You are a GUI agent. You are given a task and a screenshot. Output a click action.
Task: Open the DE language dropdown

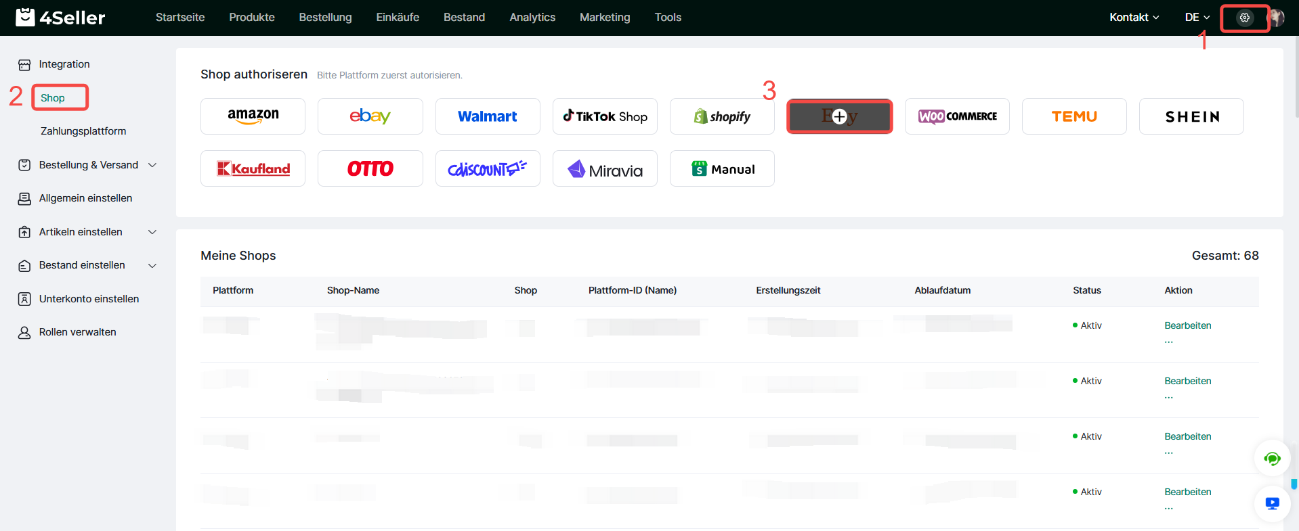tap(1197, 18)
